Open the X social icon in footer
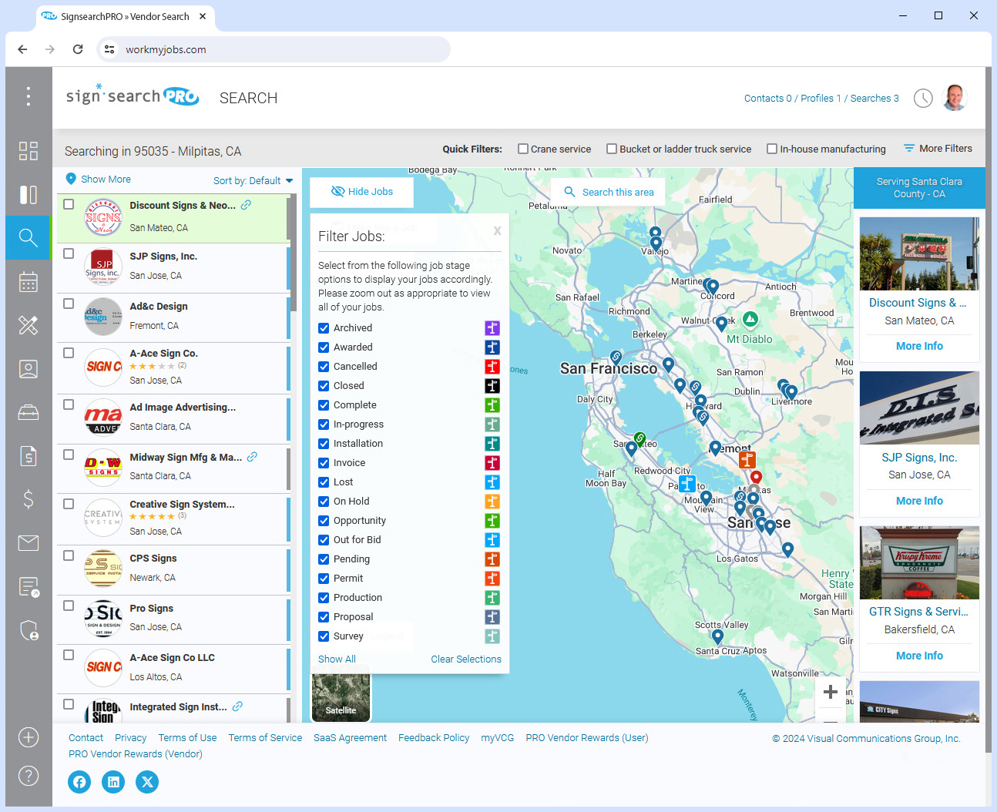The height and width of the screenshot is (812, 997). click(147, 782)
